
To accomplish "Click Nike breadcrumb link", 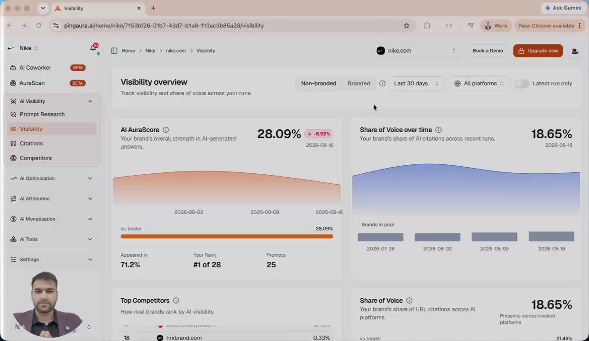I will [x=150, y=51].
